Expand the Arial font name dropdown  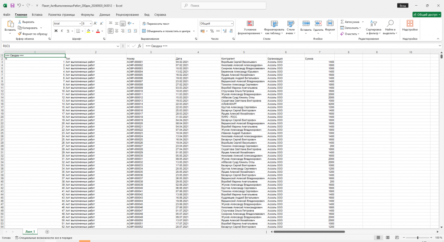80,23
